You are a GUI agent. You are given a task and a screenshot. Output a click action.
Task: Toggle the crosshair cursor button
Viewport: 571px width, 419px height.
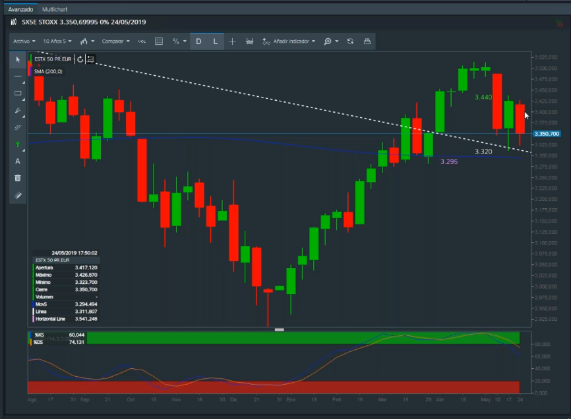click(232, 41)
